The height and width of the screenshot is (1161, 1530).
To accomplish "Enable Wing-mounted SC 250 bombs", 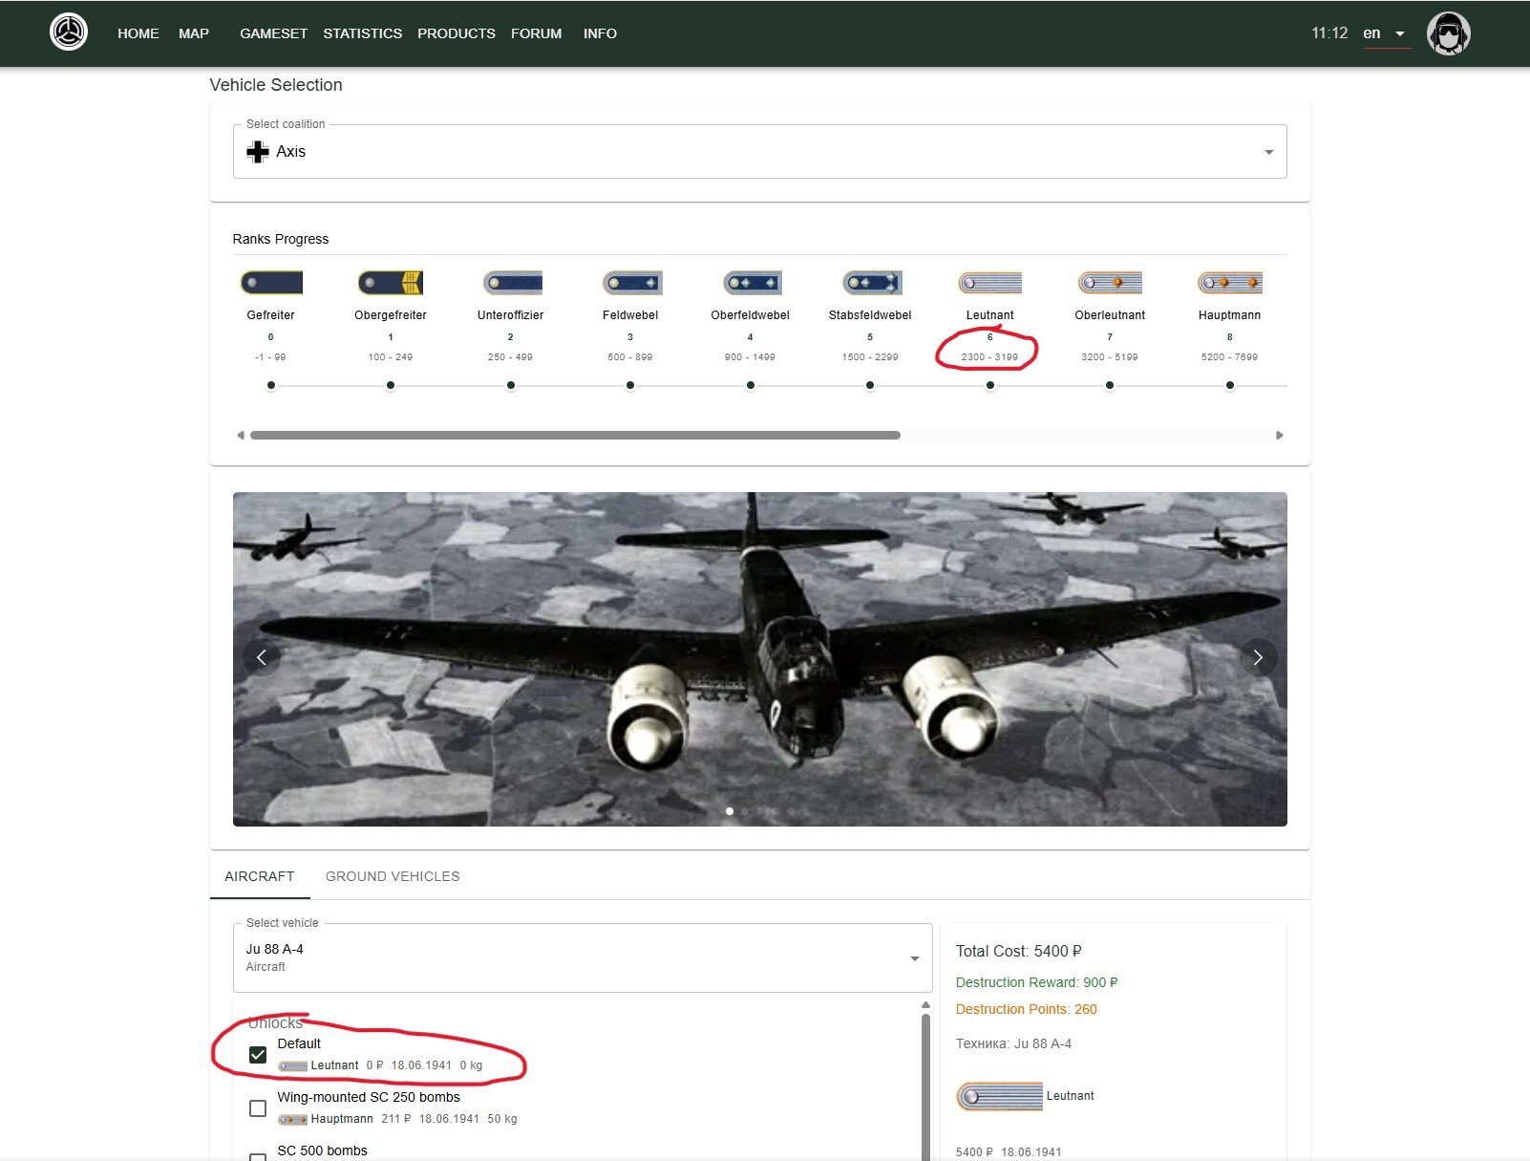I will pyautogui.click(x=258, y=1108).
